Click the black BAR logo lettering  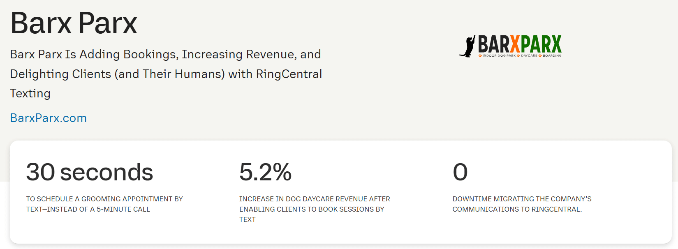click(494, 44)
